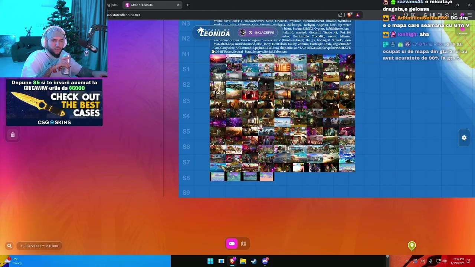The image size is (475, 267).
Task: Open File Explorer from the taskbar
Action: pos(243,261)
